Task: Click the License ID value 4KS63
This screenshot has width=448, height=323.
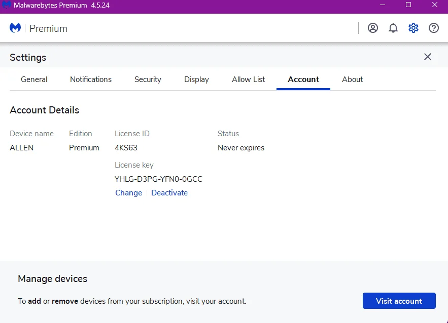Action: pos(126,148)
